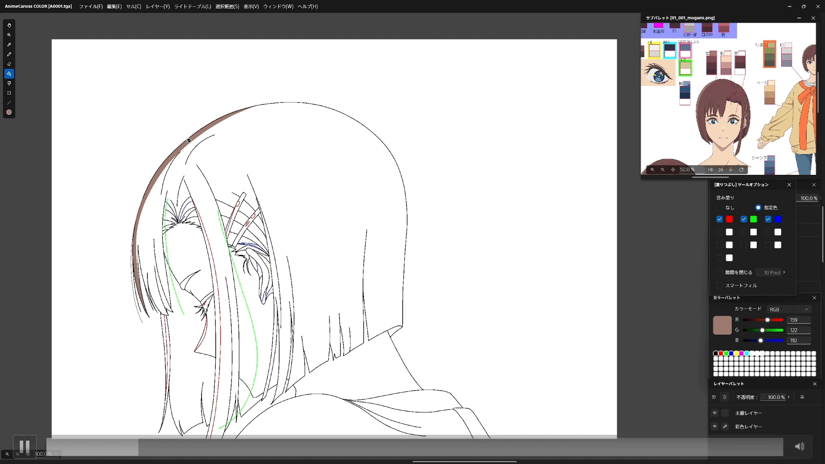The image size is (825, 464).
Task: Select the Eraser tool in toolbar
Action: pos(9,64)
